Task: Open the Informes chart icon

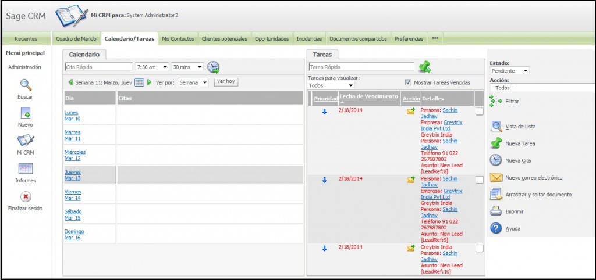Action: tap(26, 168)
